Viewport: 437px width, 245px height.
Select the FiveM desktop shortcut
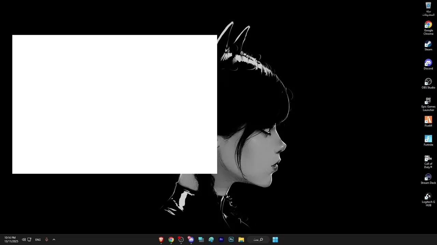coord(428,122)
